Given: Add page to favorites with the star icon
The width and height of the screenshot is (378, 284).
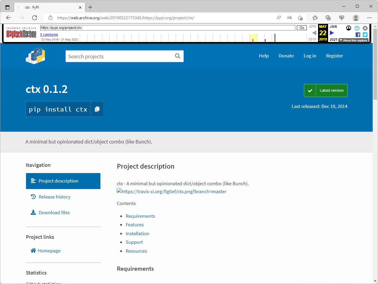Looking at the screenshot, I should pyautogui.click(x=300, y=18).
